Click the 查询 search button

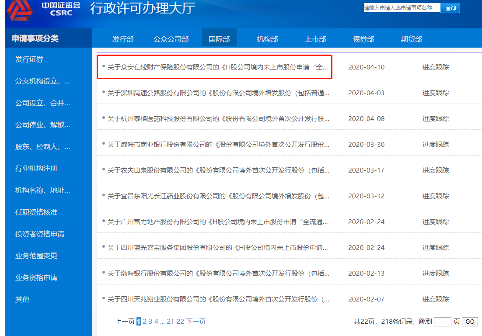tap(451, 8)
